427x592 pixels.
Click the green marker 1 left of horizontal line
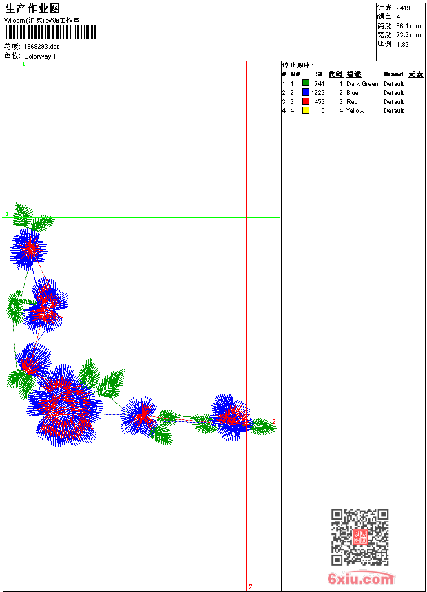7,215
